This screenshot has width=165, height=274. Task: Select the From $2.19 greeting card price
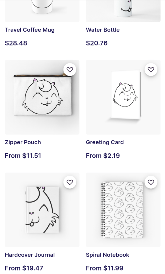(x=103, y=155)
